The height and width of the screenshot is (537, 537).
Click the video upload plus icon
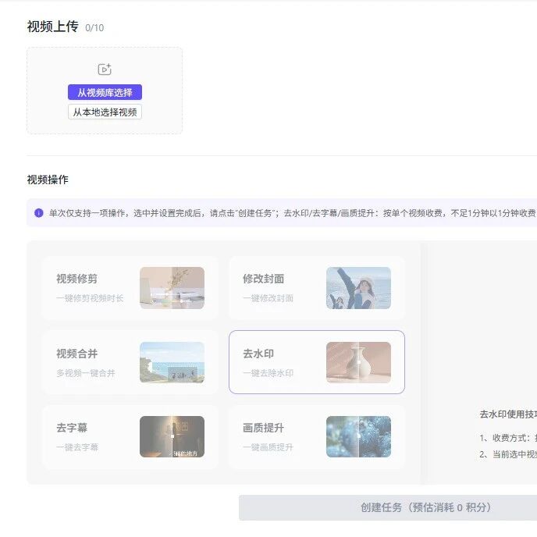tap(105, 69)
